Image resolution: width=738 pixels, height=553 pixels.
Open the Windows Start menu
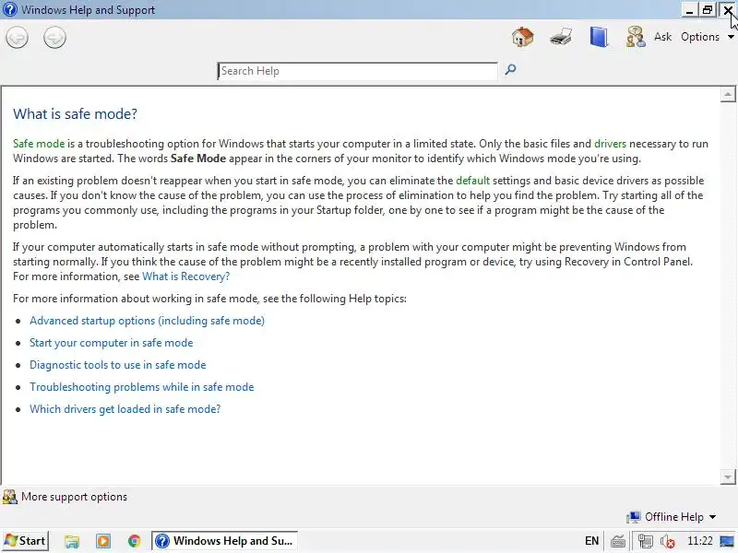coord(25,541)
